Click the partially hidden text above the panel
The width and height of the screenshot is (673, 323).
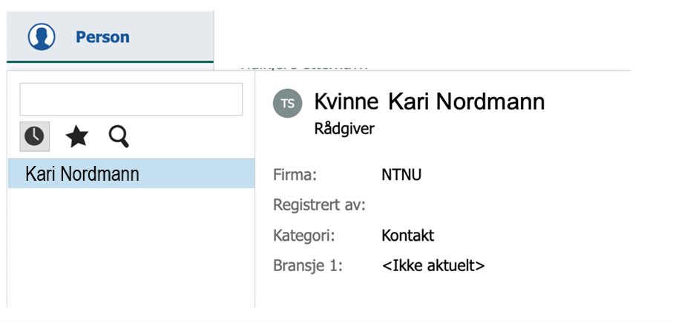(305, 67)
